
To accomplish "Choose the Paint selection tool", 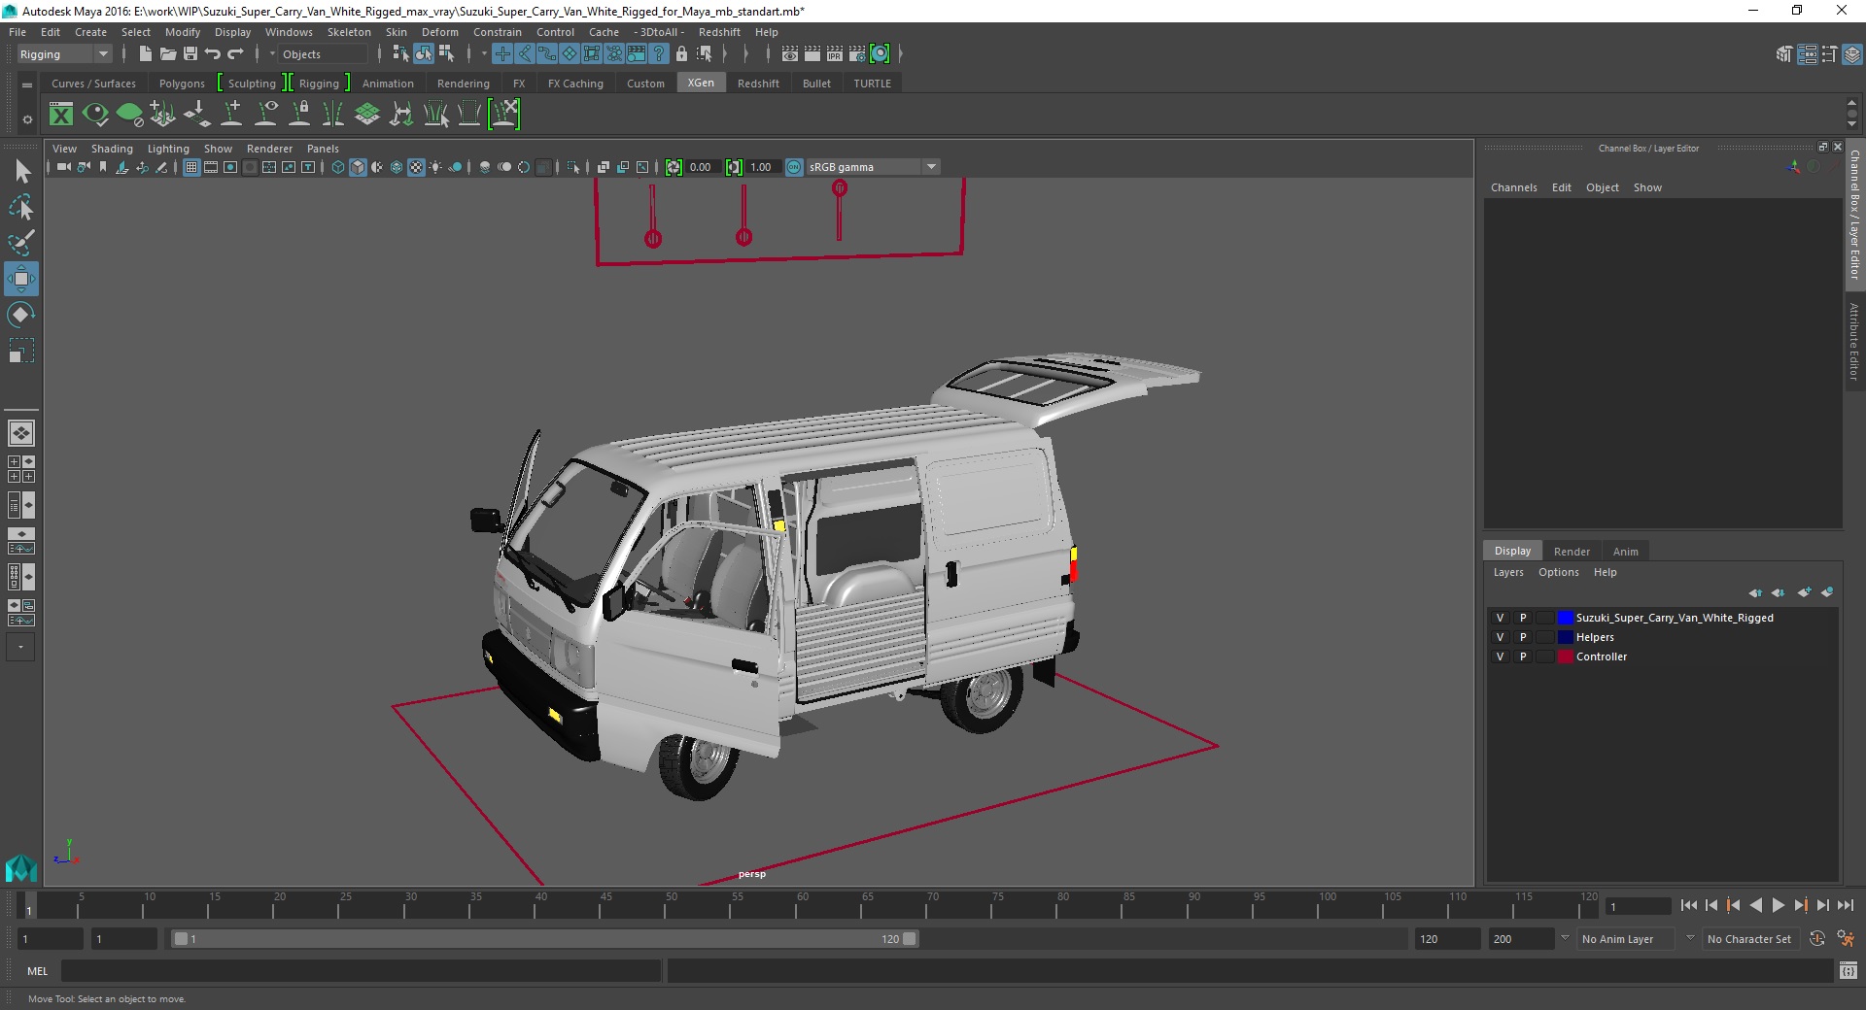I will point(21,243).
